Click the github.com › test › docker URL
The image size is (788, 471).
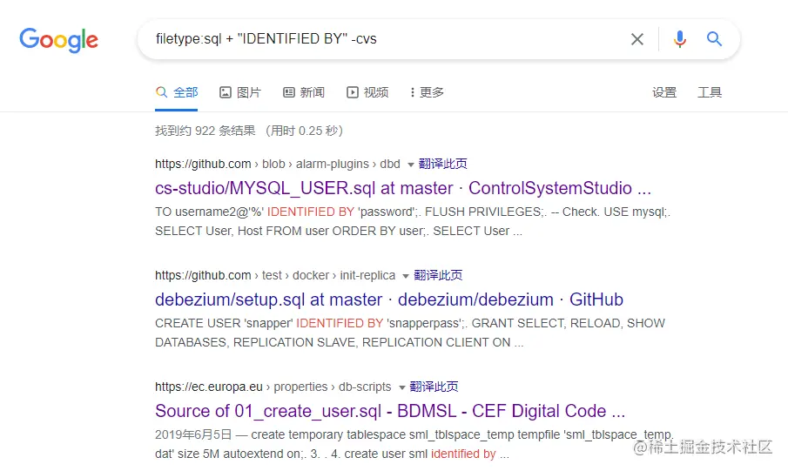tap(275, 275)
